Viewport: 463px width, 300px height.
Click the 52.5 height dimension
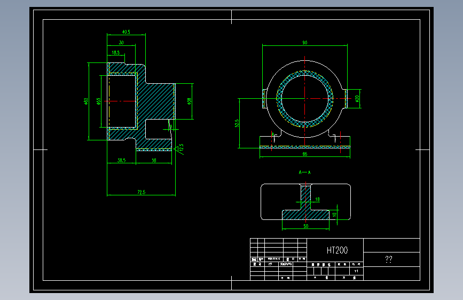tap(237, 123)
